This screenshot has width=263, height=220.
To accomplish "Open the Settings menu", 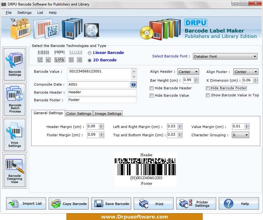I will pyautogui.click(x=24, y=13).
